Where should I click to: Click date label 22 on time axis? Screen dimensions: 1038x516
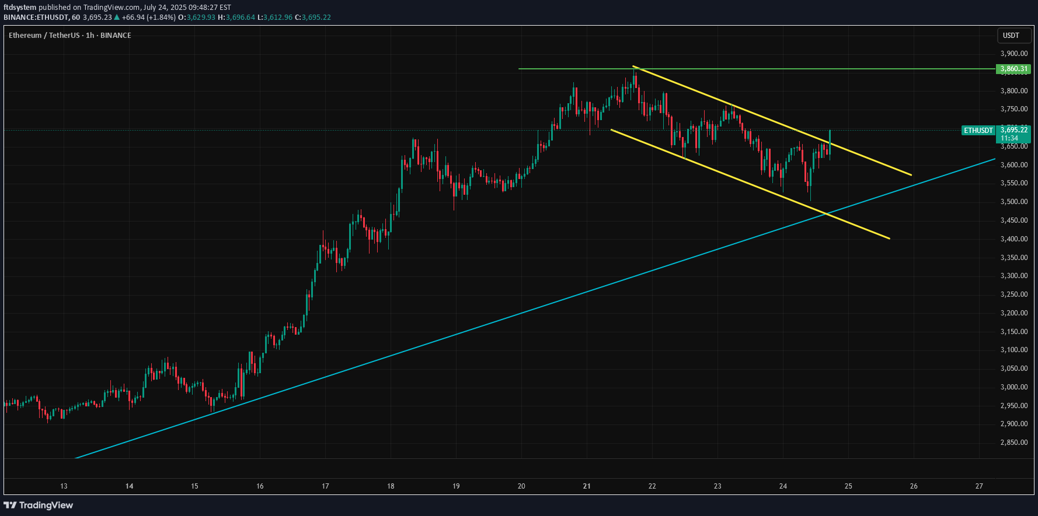coord(652,486)
